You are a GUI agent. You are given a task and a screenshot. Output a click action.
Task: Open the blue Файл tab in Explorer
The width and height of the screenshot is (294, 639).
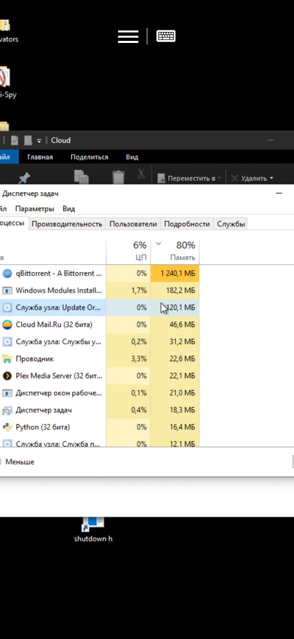(8, 157)
